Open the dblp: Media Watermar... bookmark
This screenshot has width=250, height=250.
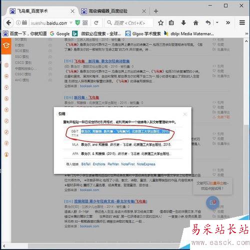189,33
